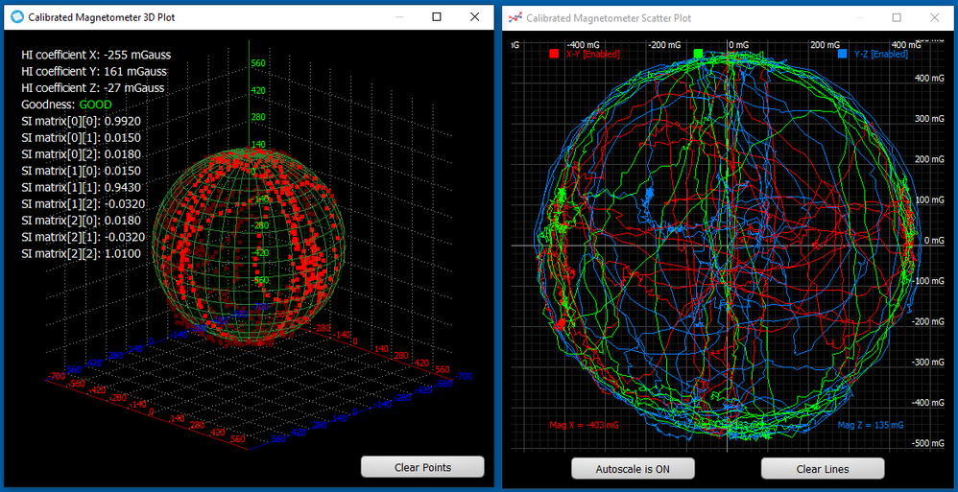Click the 3D Plot window's title bar icon
The image size is (958, 492).
[x=17, y=17]
